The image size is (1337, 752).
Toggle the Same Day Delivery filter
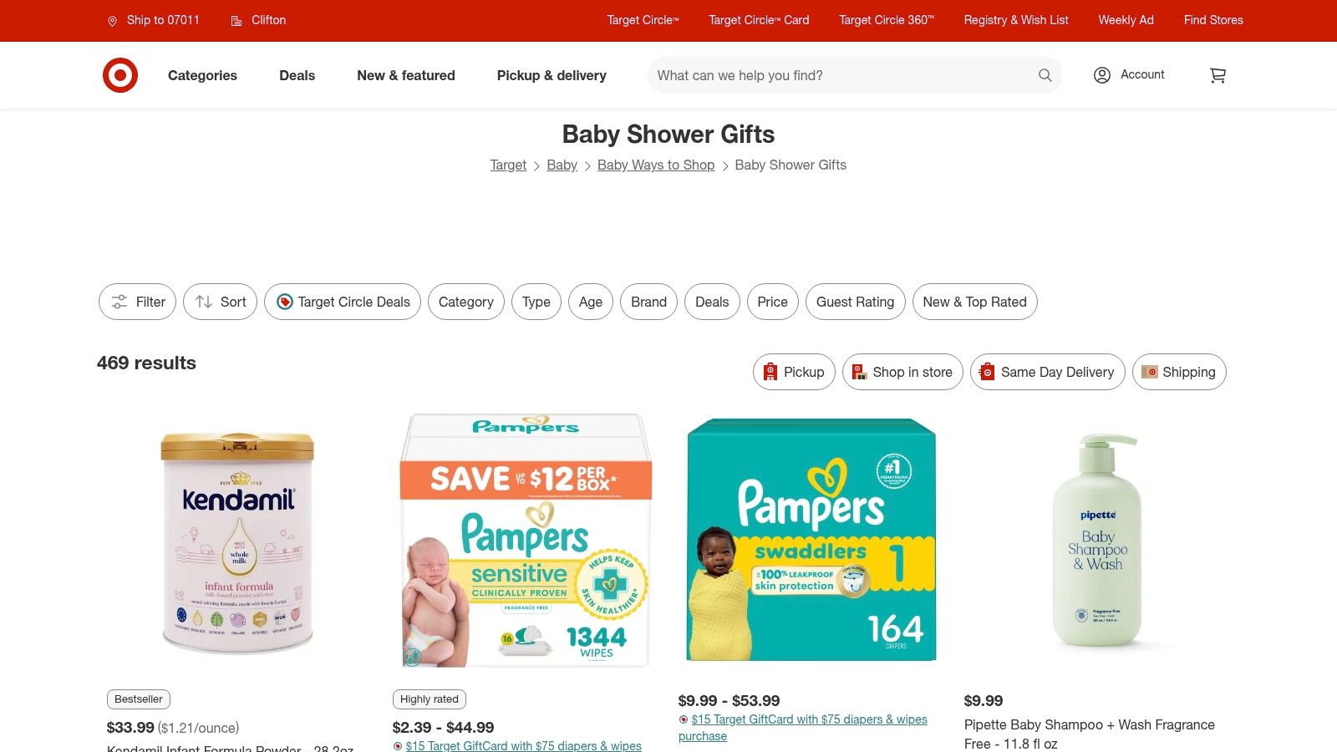[1047, 372]
